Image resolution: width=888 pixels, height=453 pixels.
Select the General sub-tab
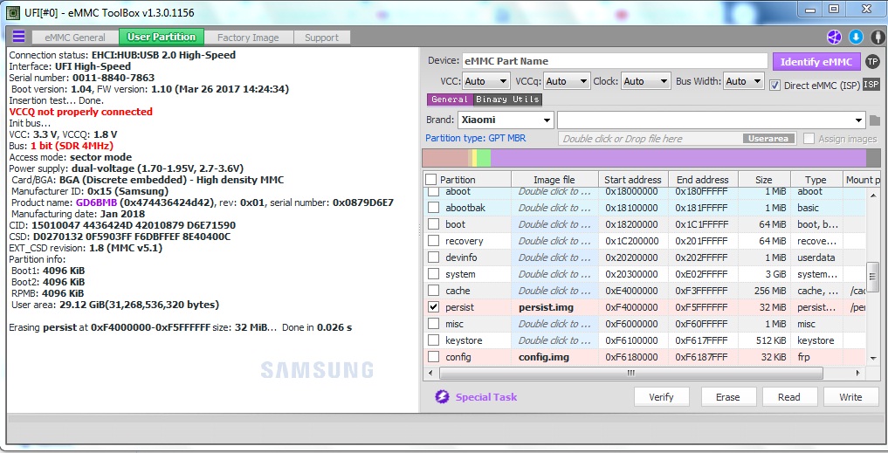[x=450, y=100]
